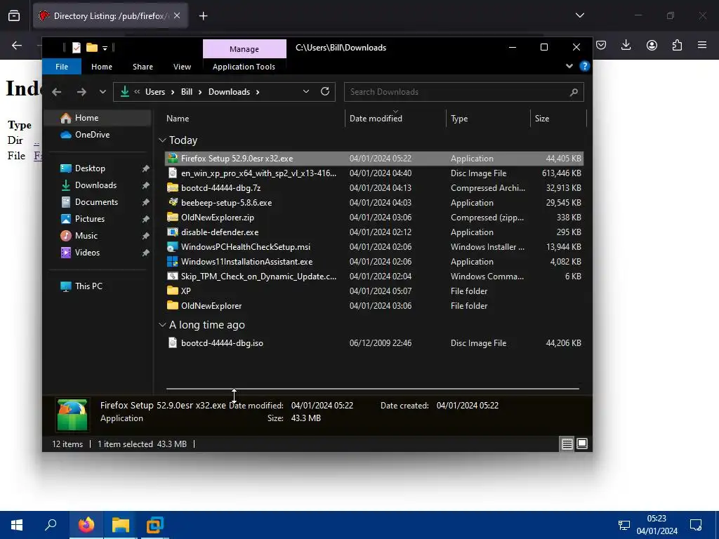
Task: Open Firefox Extensions puzzle icon
Action: tap(677, 45)
